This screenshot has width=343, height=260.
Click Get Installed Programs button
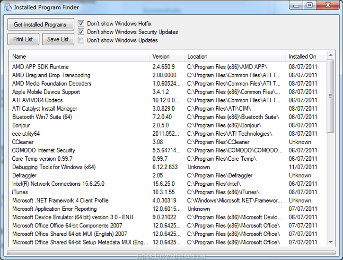[40, 25]
